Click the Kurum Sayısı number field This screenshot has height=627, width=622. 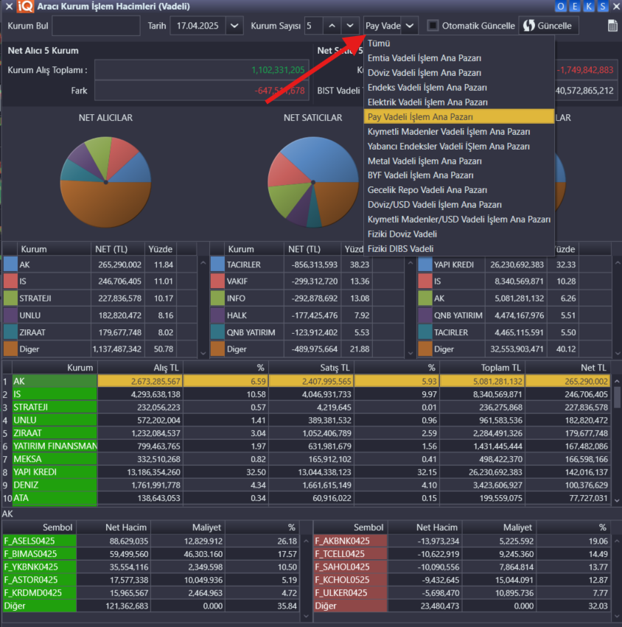[x=314, y=26]
